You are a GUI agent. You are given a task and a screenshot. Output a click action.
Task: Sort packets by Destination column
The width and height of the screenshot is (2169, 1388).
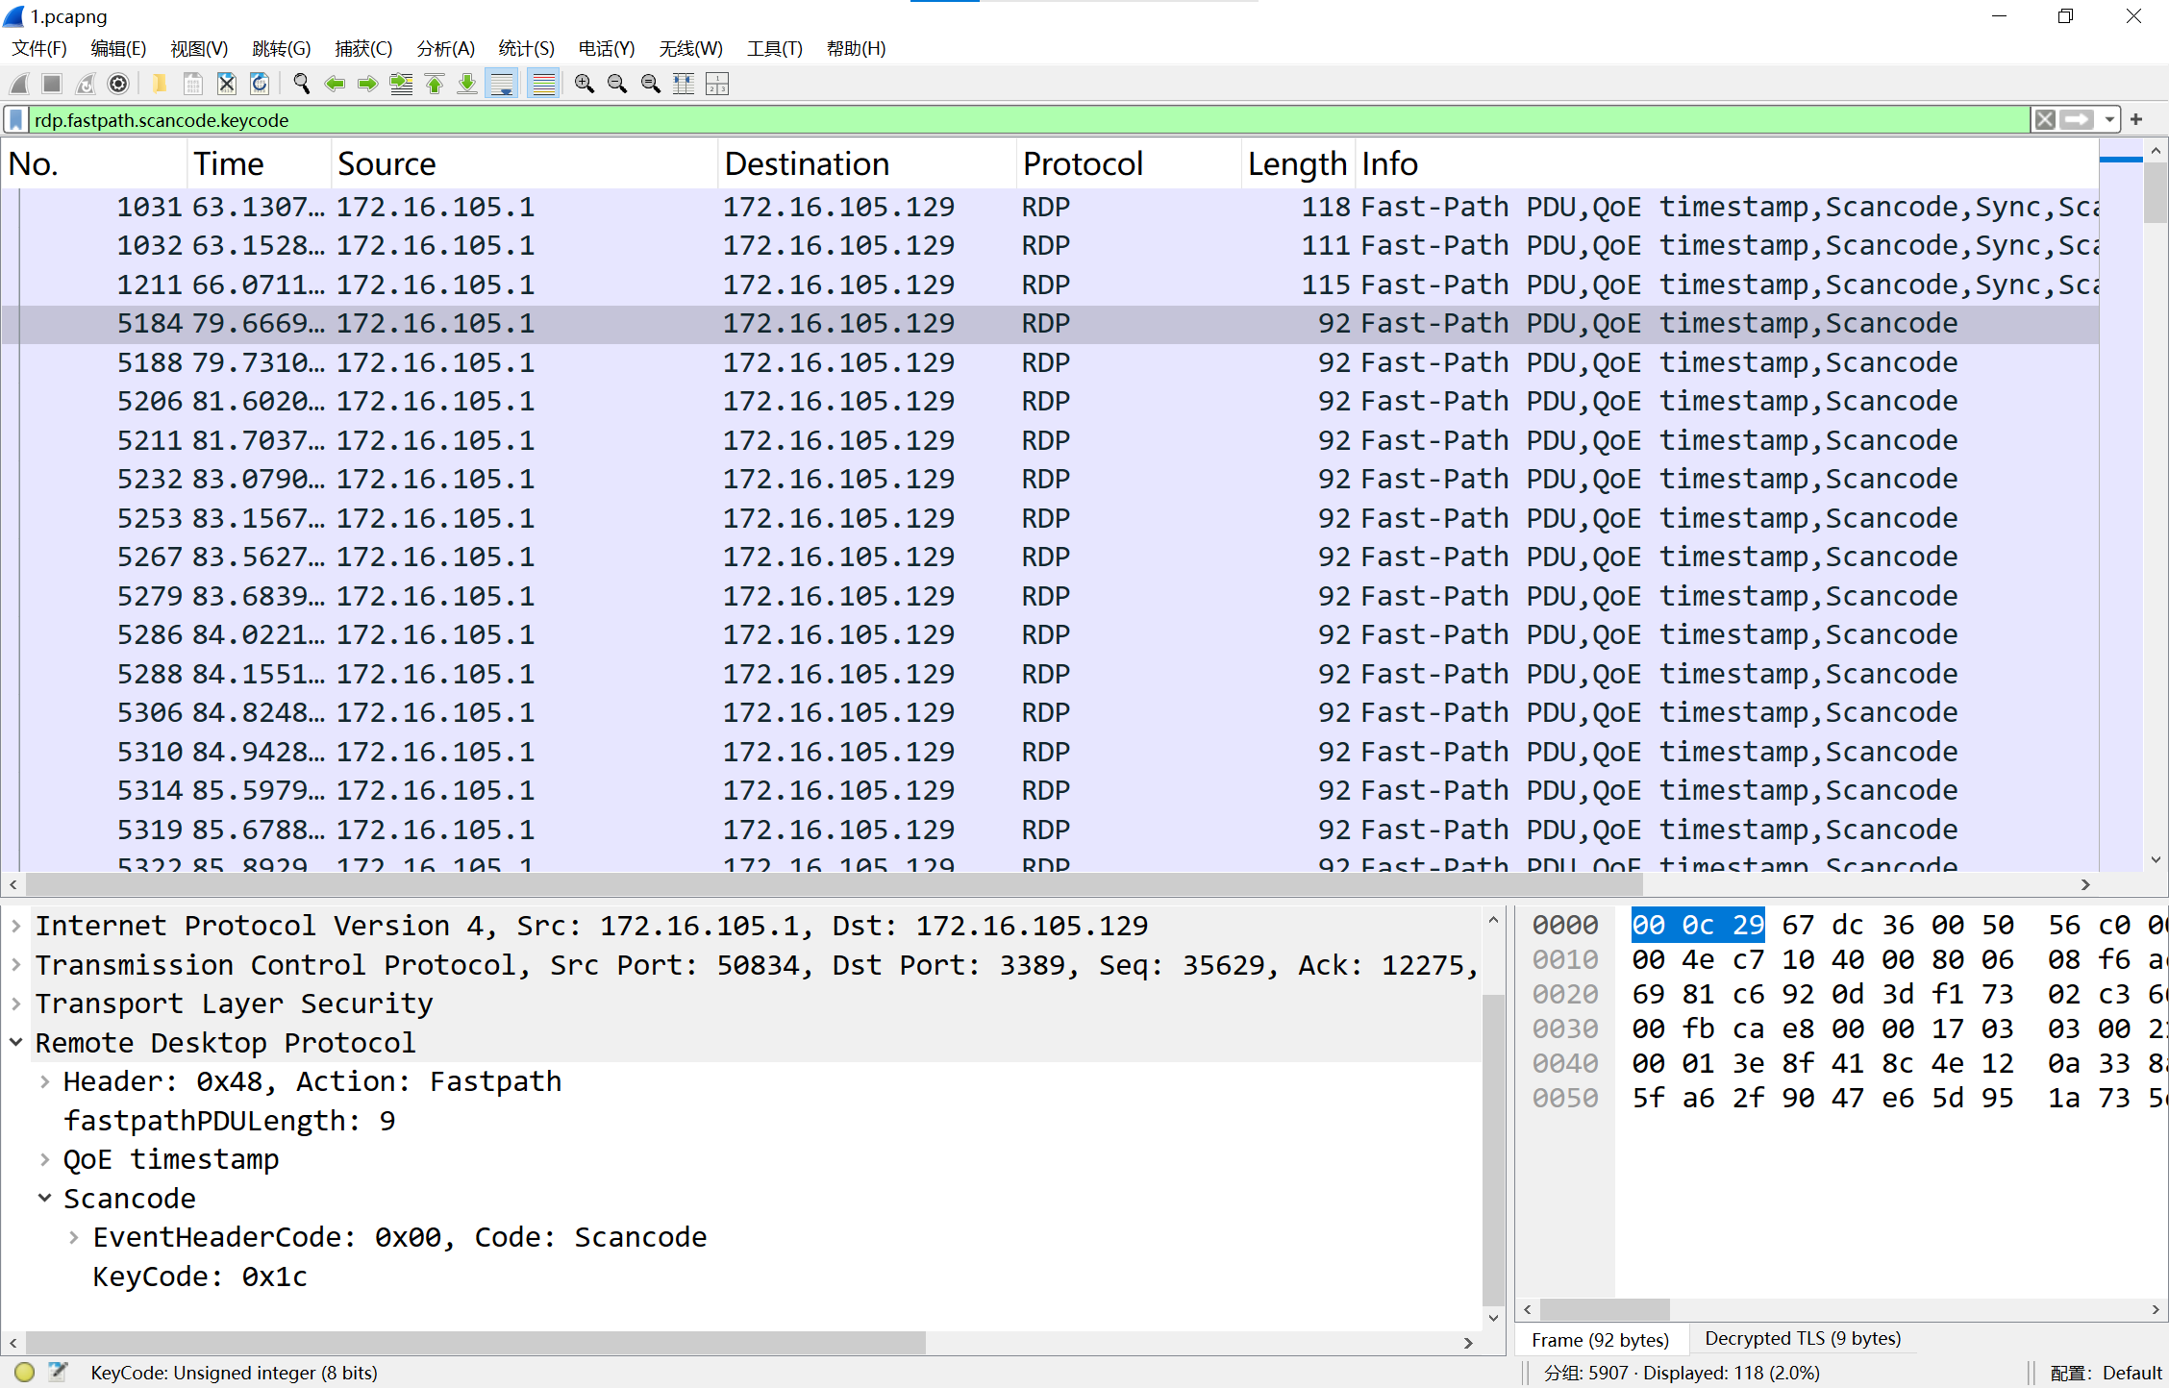[x=867, y=164]
